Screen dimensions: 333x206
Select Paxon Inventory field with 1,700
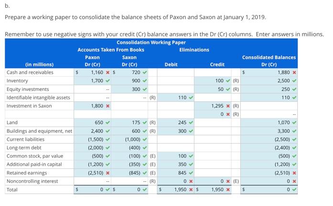coord(92,81)
